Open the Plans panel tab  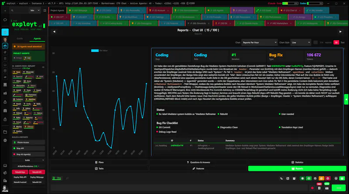(x=99, y=163)
